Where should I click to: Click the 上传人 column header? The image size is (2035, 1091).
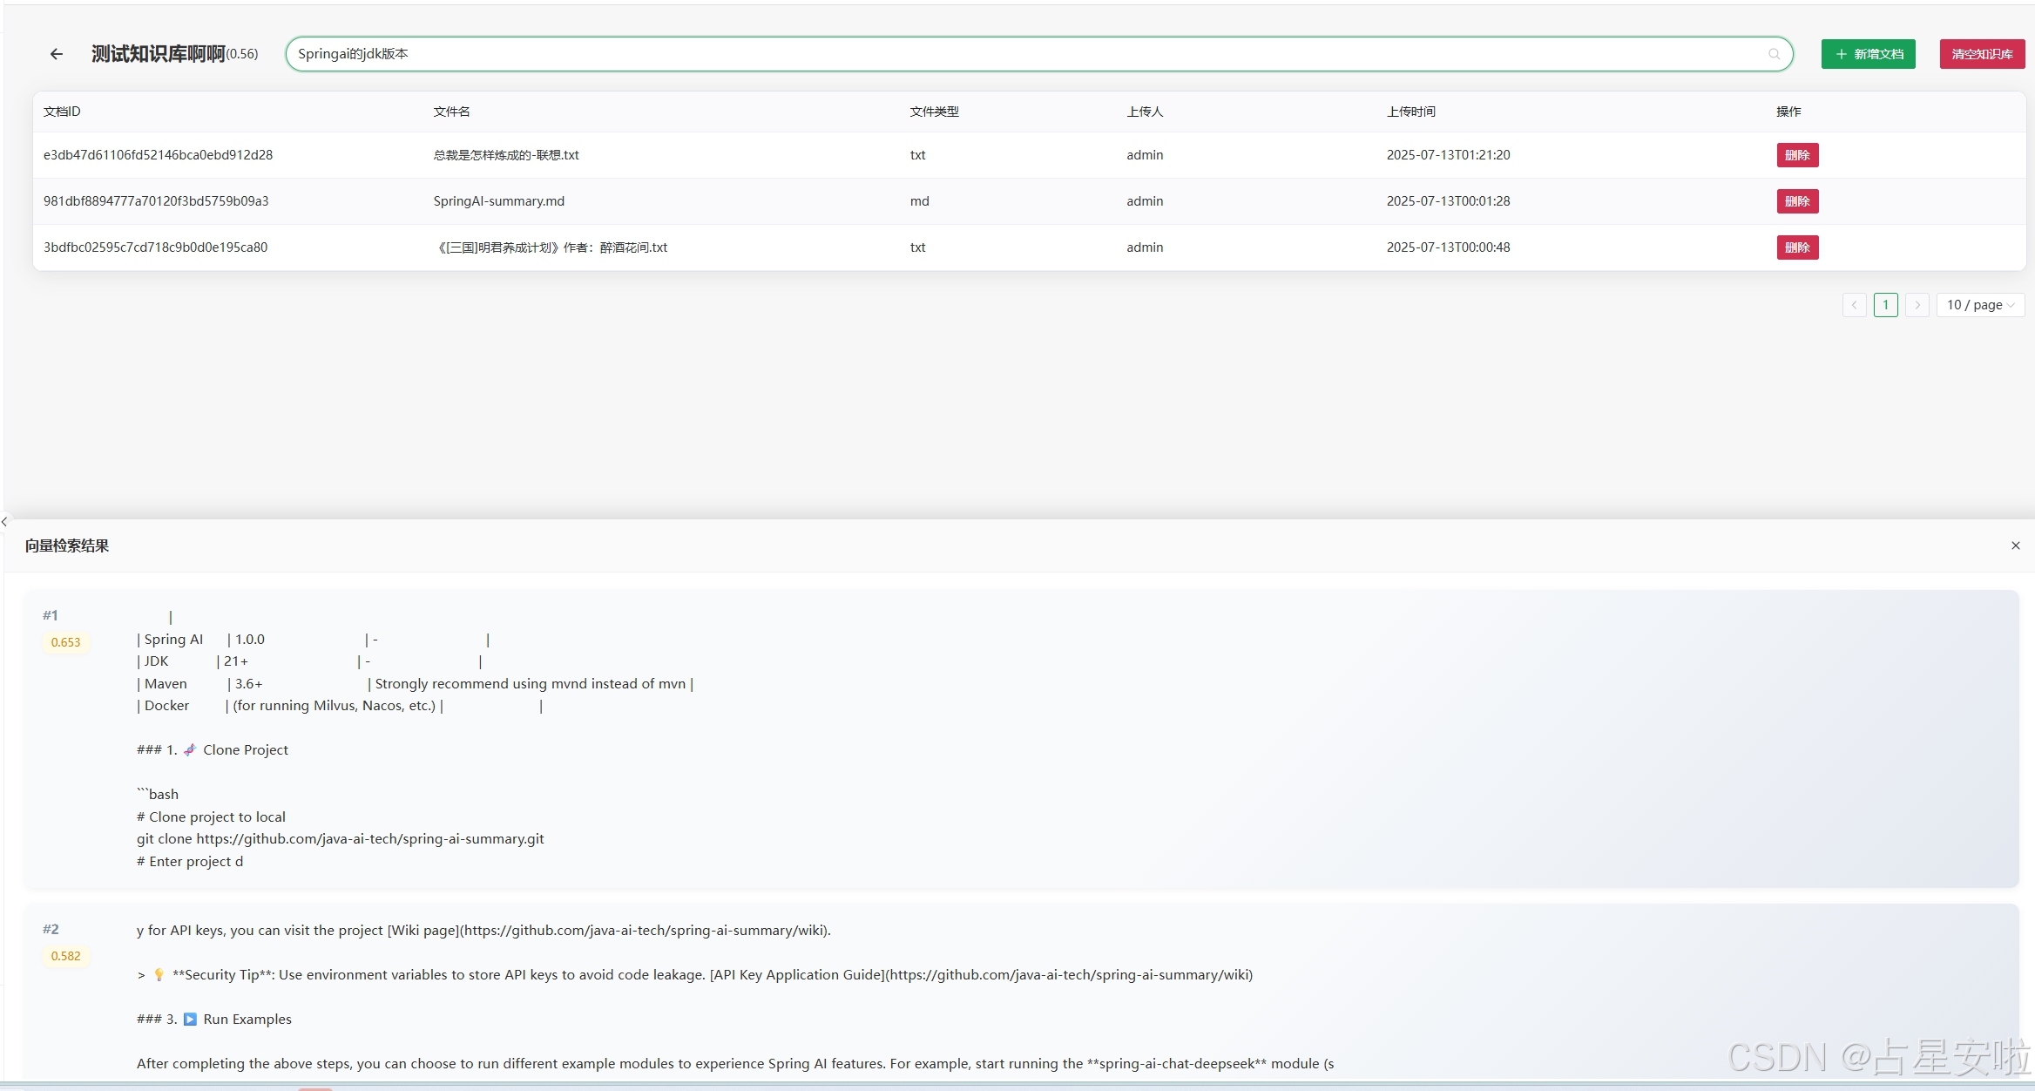pyautogui.click(x=1145, y=112)
